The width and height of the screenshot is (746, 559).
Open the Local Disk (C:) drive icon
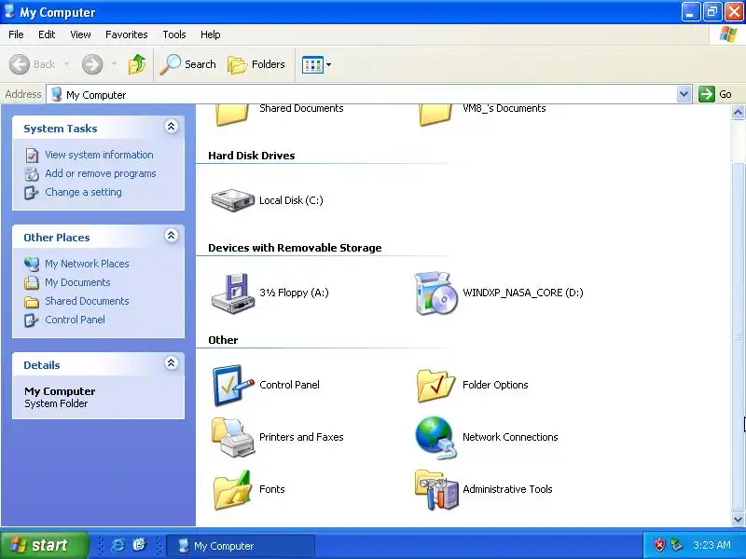click(232, 200)
